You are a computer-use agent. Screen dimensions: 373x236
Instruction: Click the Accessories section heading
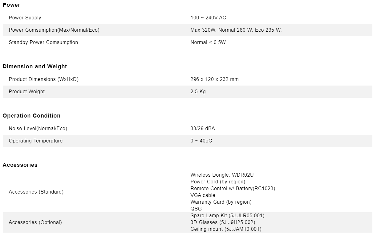tap(20, 165)
